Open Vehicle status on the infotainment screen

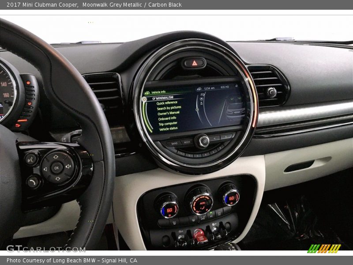(169, 129)
